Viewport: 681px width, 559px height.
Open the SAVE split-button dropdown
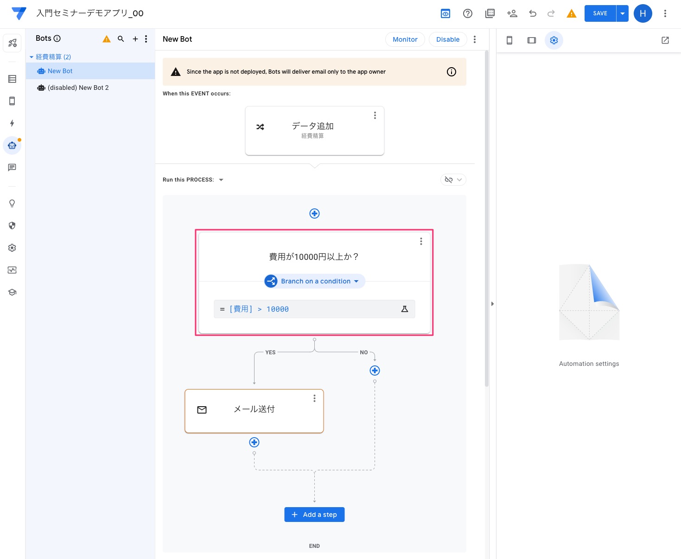tap(622, 13)
